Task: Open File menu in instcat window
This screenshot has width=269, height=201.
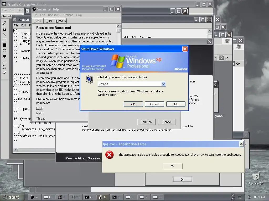Action: (x=16, y=25)
